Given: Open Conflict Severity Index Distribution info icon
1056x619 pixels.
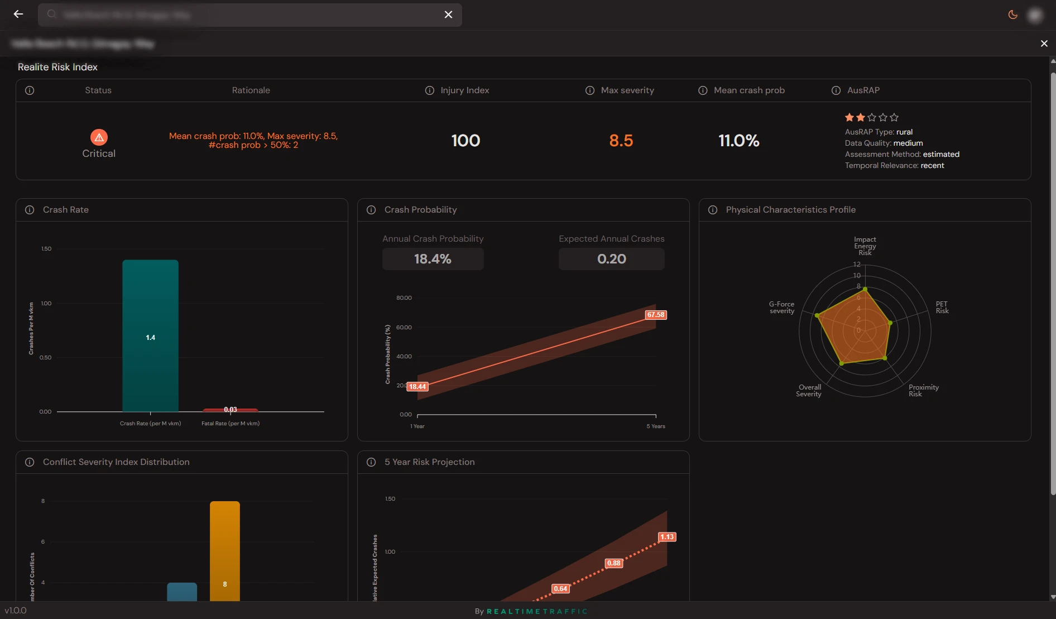Looking at the screenshot, I should (30, 462).
